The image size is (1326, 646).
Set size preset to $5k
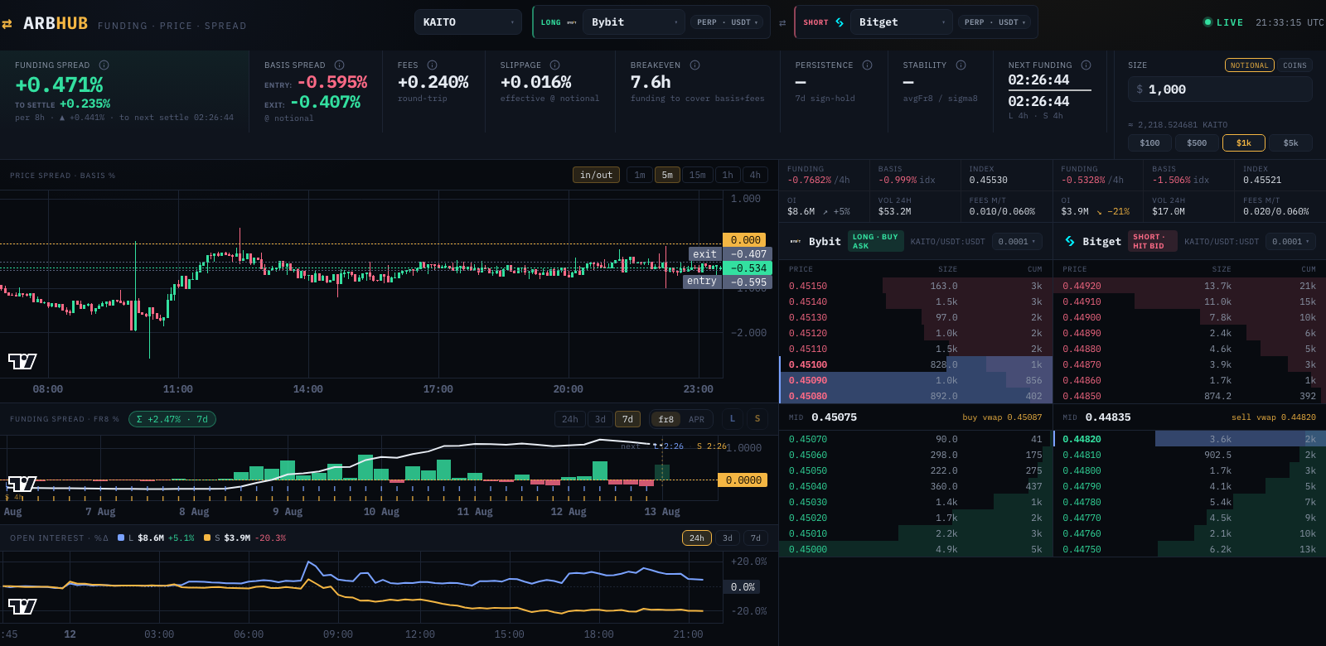(x=1291, y=142)
